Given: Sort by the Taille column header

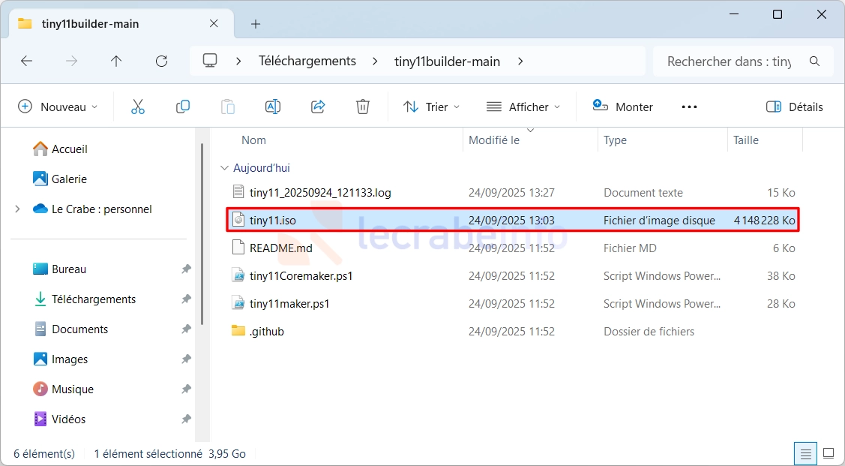Looking at the screenshot, I should (x=746, y=140).
